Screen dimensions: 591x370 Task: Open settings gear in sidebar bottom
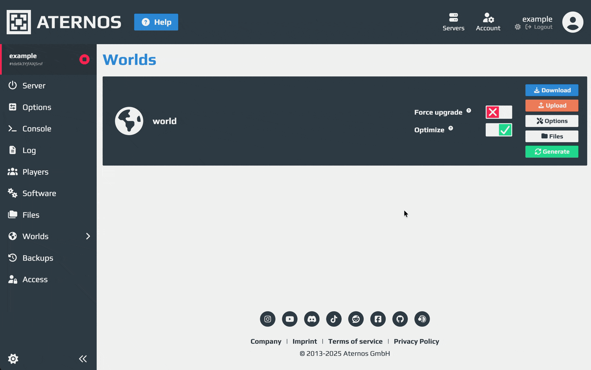(13, 359)
